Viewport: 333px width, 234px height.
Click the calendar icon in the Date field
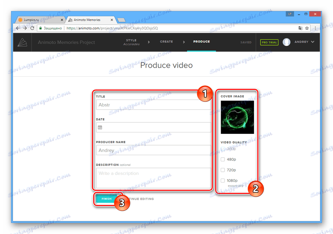100,127
